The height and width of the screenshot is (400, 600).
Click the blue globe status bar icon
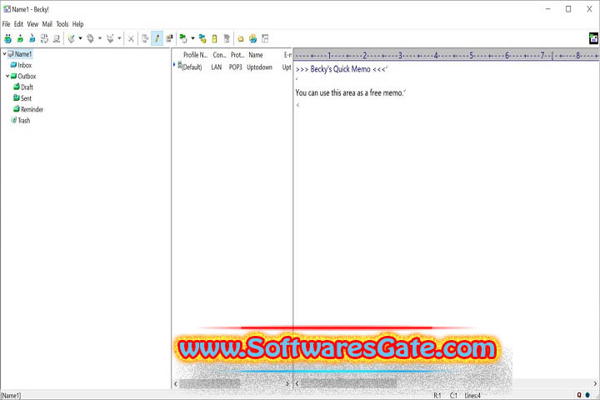(587, 395)
